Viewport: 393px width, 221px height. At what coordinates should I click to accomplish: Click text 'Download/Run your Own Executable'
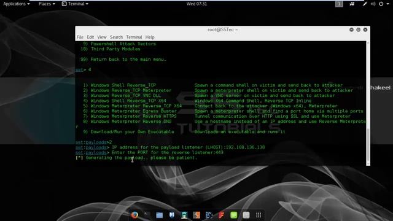(x=133, y=132)
